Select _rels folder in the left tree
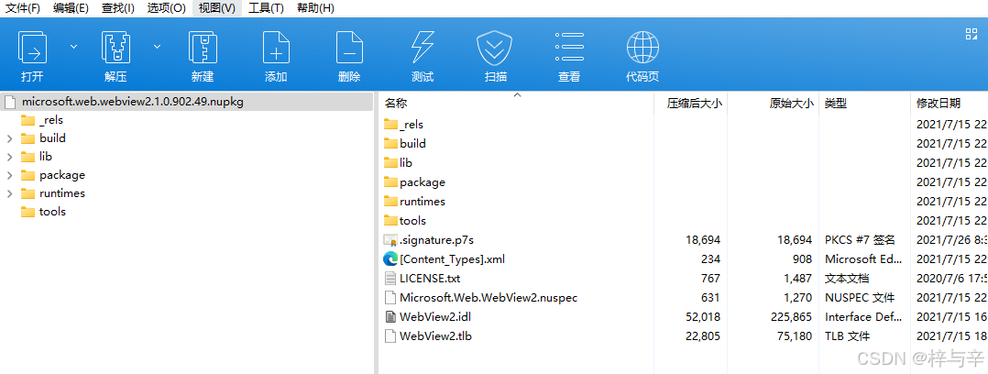 tap(51, 120)
